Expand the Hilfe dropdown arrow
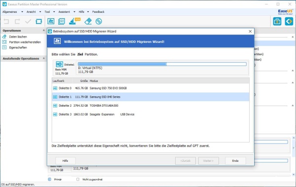 click(88, 12)
